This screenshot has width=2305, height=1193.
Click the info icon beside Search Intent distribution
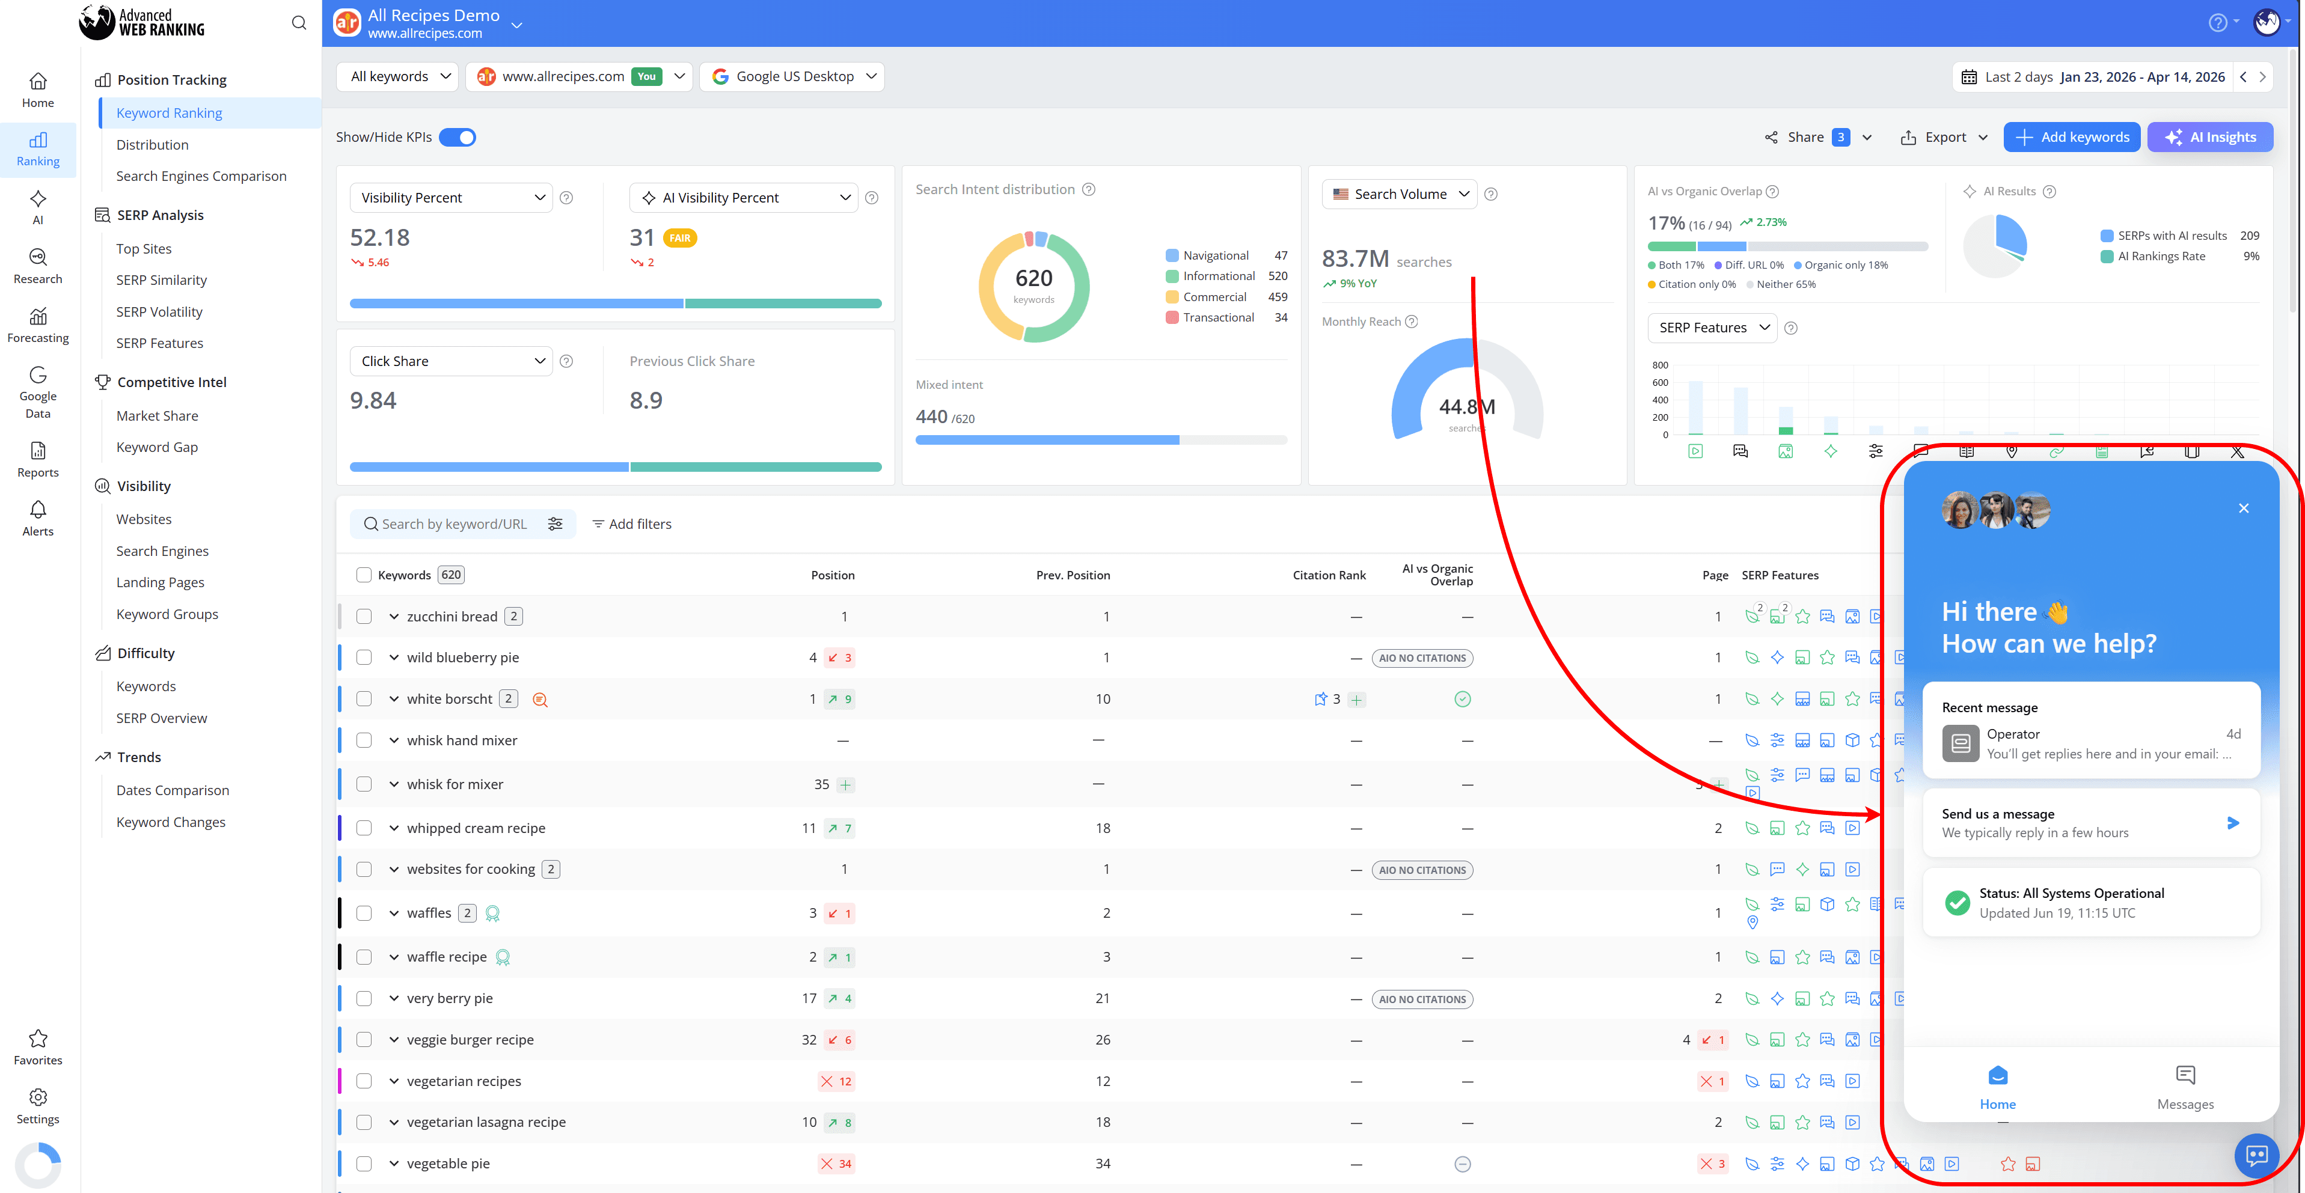coord(1089,189)
